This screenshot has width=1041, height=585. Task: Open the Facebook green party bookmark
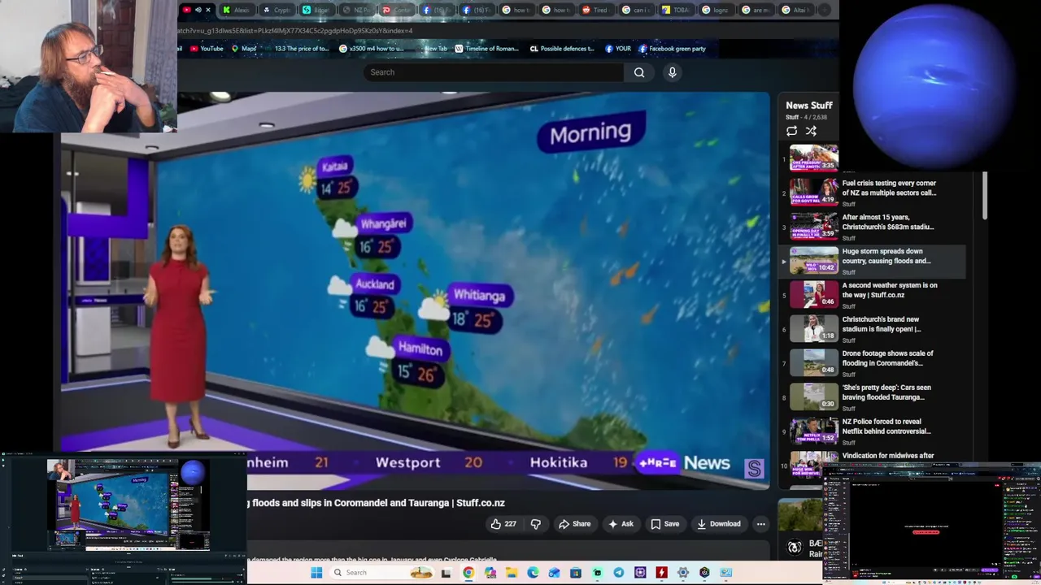pyautogui.click(x=672, y=49)
